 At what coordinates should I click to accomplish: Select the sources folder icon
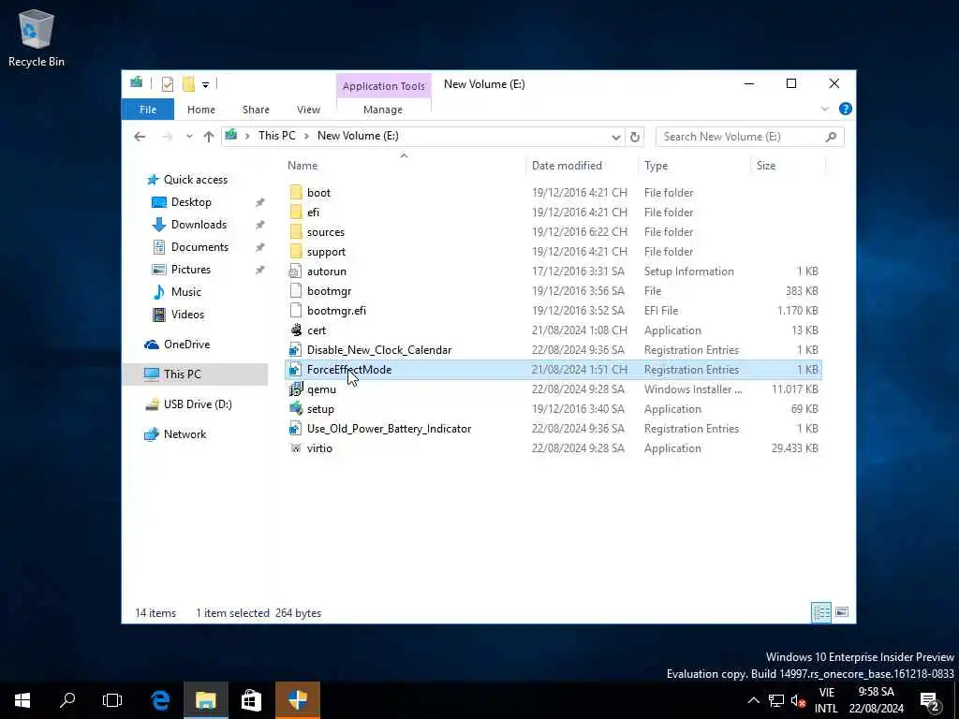[296, 232]
